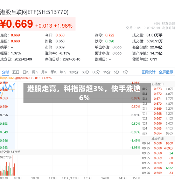Click the 均价:0.666 average price label
Viewport: 175px width, 186px height.
7,78
